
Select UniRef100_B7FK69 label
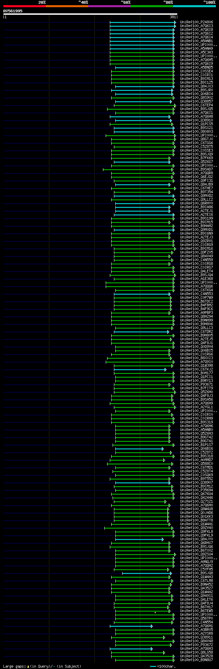tap(196, 158)
